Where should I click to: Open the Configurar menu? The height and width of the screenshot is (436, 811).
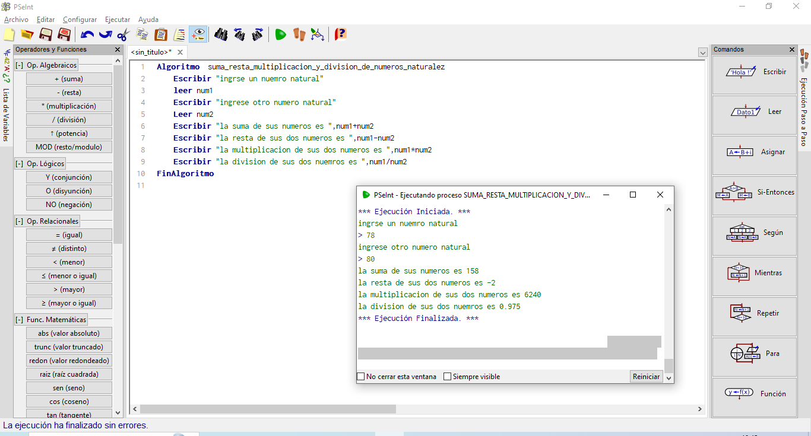coord(80,20)
